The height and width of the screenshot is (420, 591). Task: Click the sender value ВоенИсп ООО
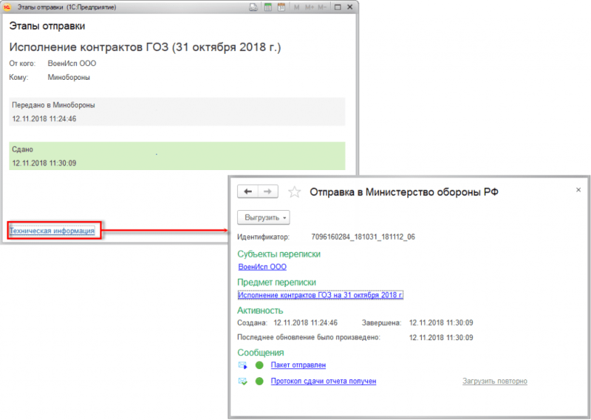point(72,64)
